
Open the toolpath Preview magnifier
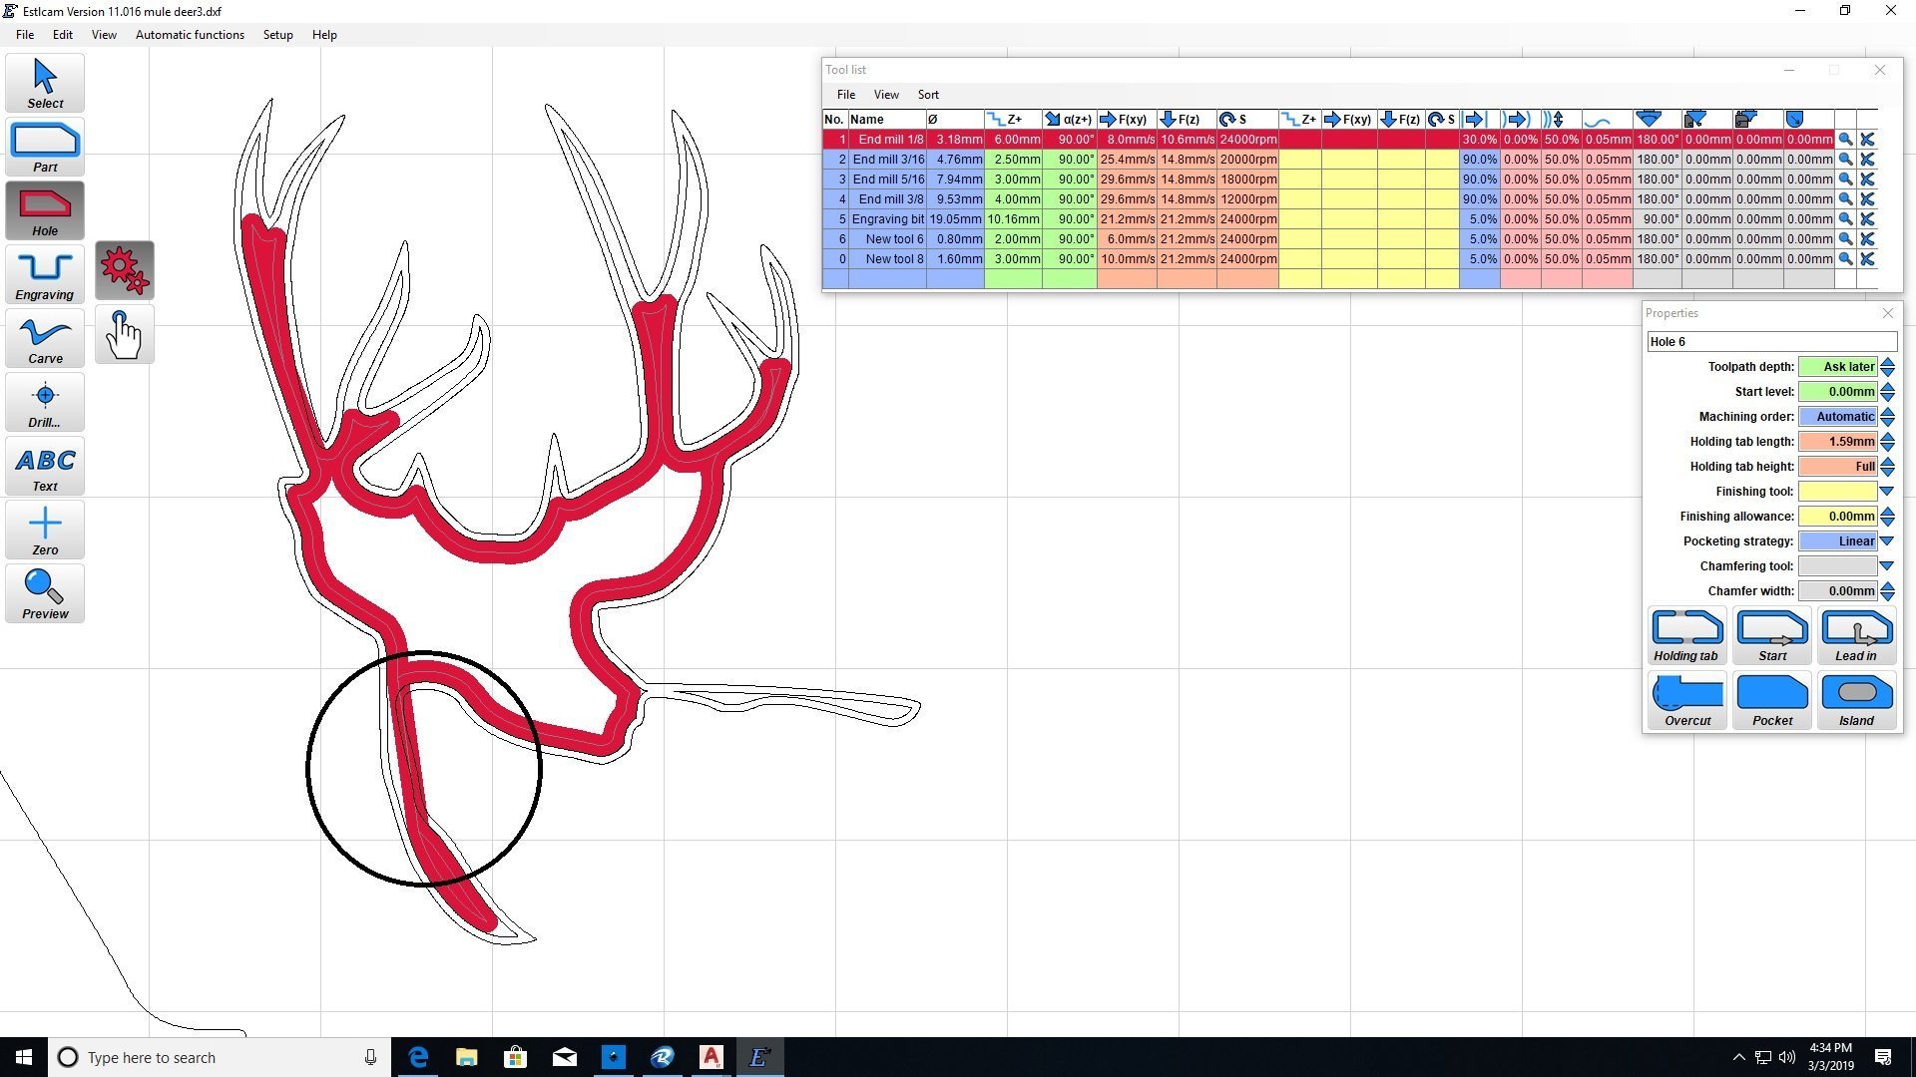pyautogui.click(x=45, y=593)
